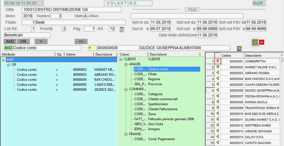Select Insegna in class tree
The height and width of the screenshot is (146, 284).
(x=154, y=129)
